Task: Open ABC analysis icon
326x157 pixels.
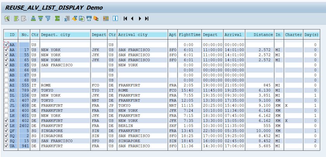Action: click(96, 19)
